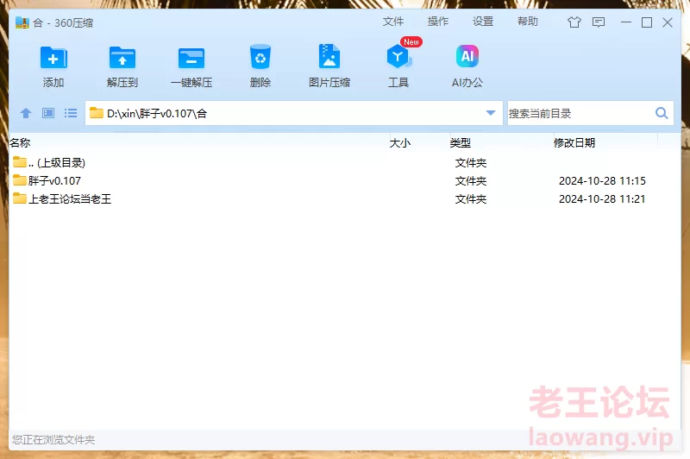Screen dimensions: 690x459
Task: Sort by 类型 column header
Action: pos(461,142)
